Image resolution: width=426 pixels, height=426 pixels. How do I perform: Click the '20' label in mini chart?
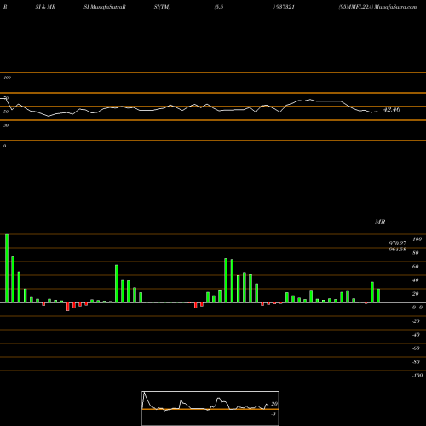point(274,404)
